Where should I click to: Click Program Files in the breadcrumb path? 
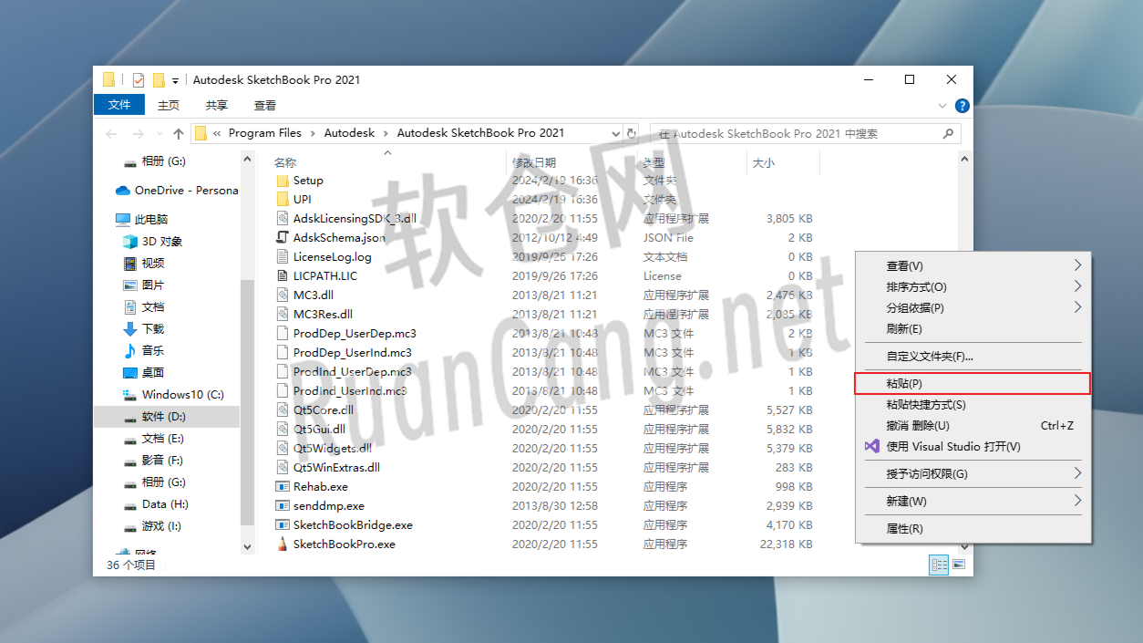pyautogui.click(x=264, y=133)
